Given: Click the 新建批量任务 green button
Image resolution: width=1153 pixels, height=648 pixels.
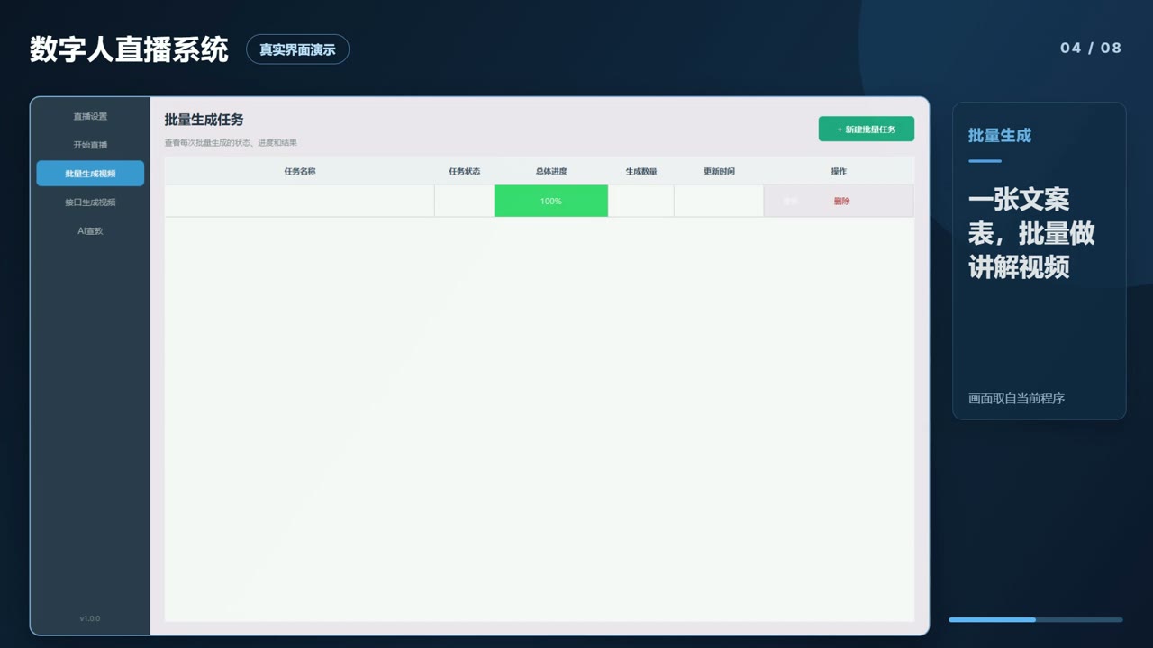Looking at the screenshot, I should point(866,129).
